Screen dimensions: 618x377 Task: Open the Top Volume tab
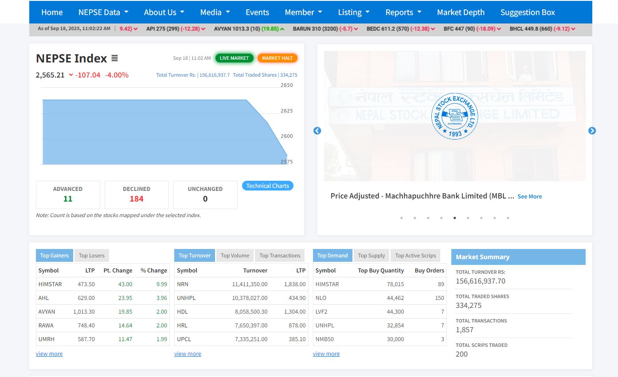click(x=235, y=256)
